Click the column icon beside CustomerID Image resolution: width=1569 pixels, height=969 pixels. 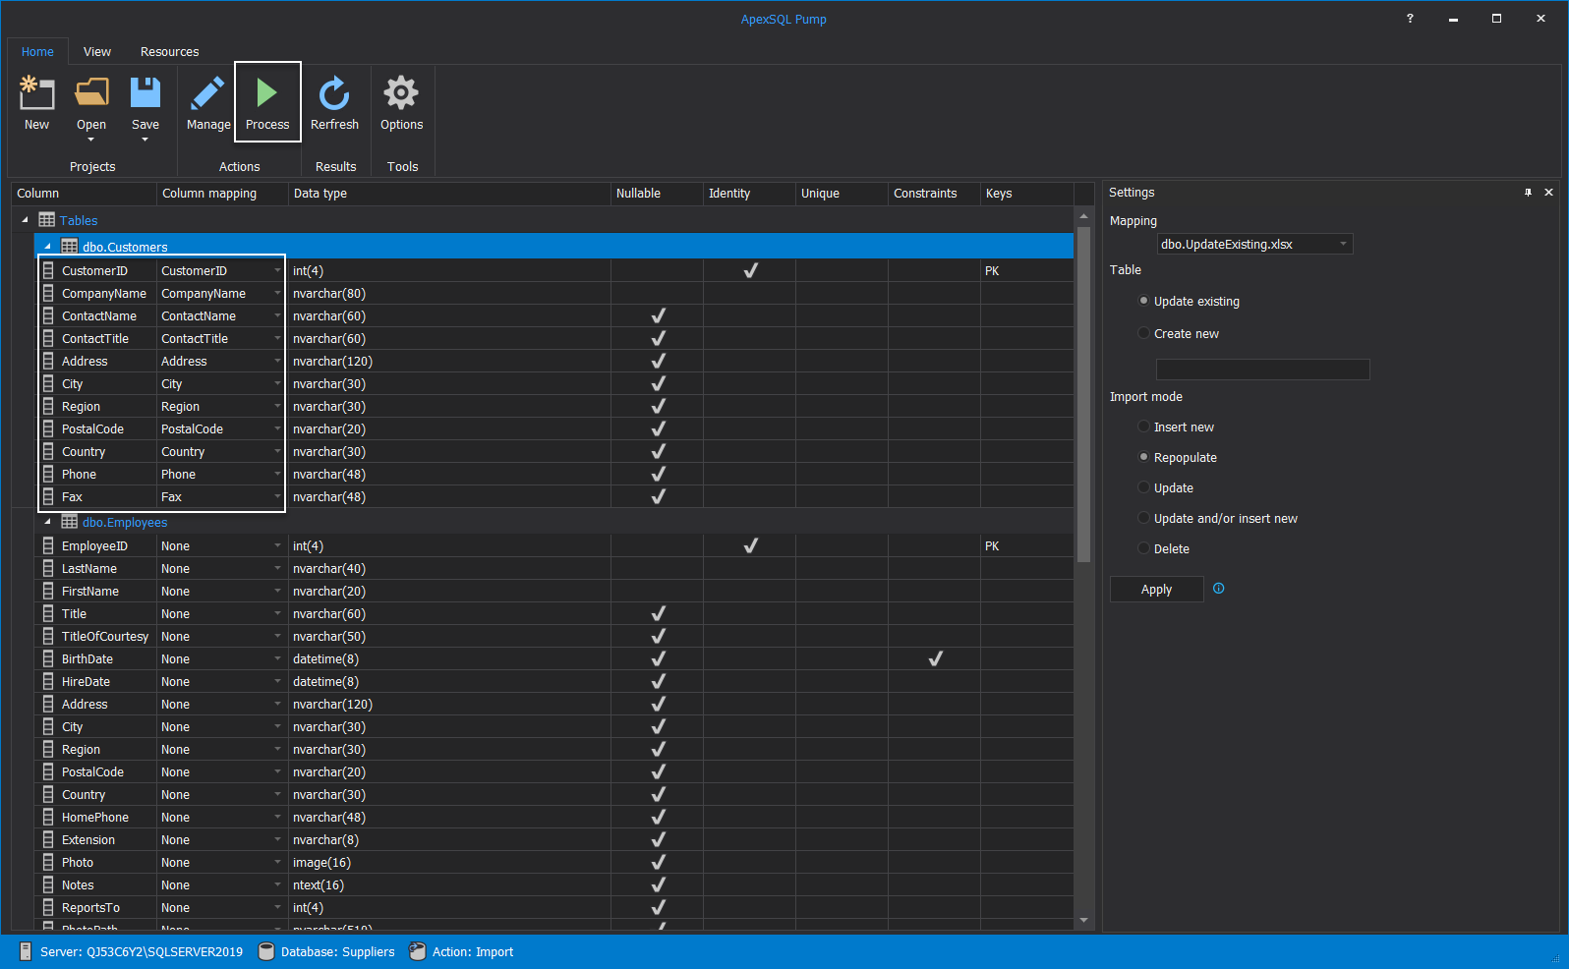click(x=48, y=270)
